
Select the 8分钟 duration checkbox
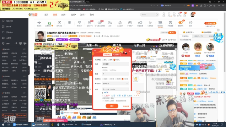[x=116, y=79]
